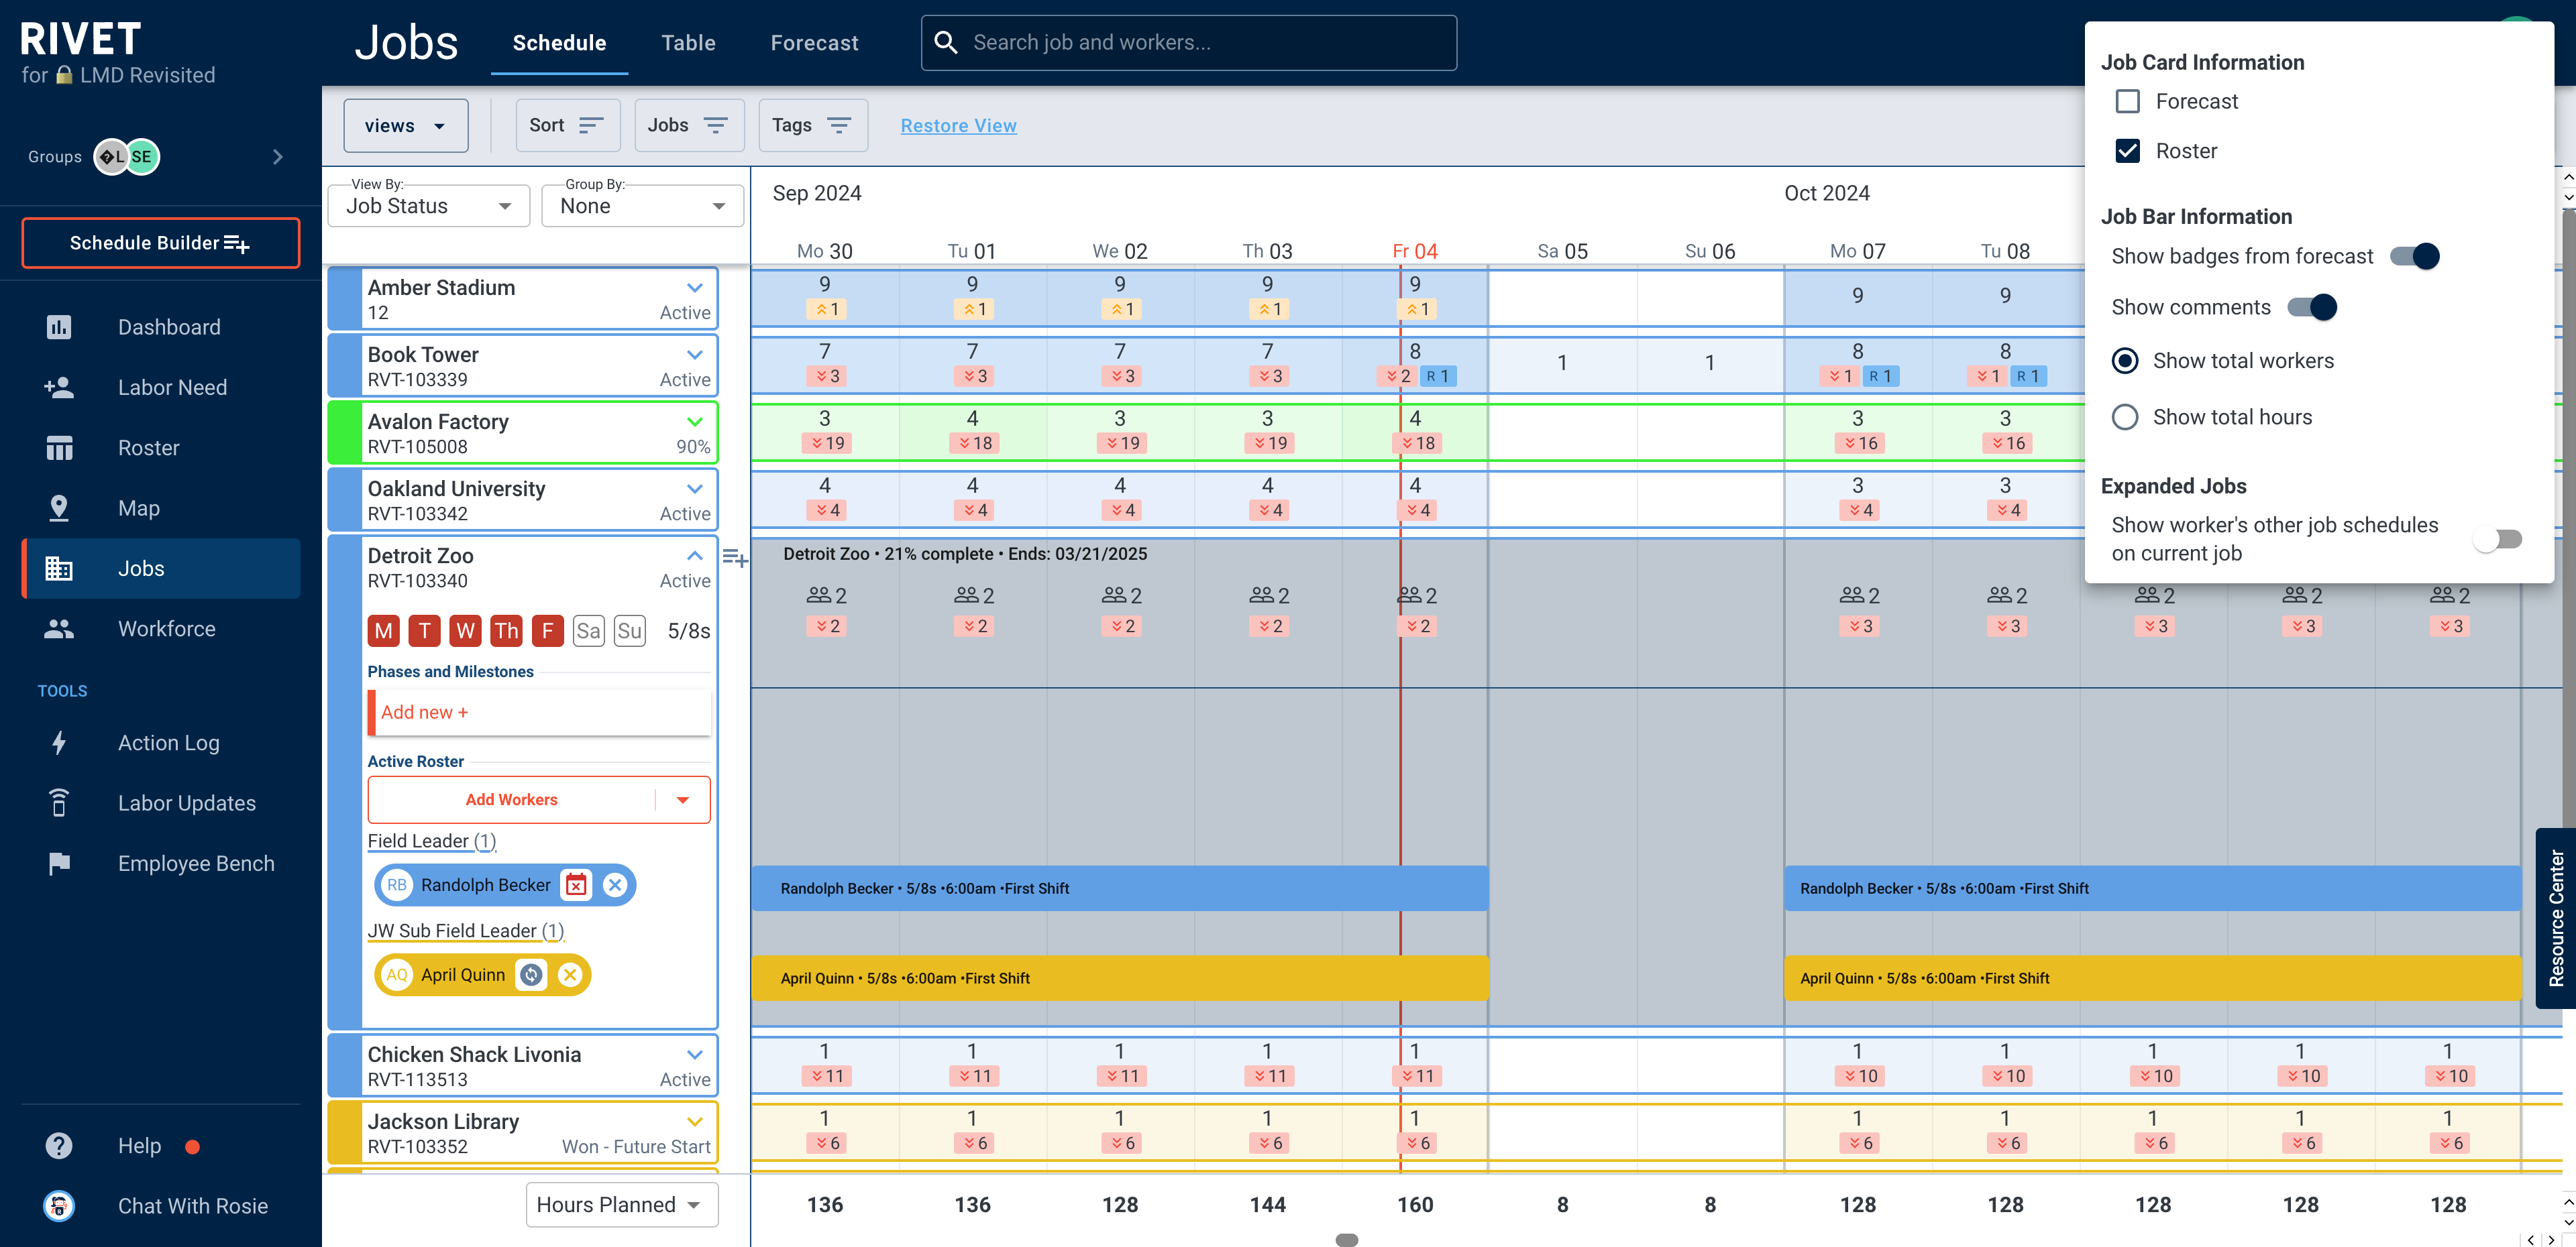Click the Action Log lightning icon
This screenshot has width=2576, height=1247.
[x=59, y=742]
